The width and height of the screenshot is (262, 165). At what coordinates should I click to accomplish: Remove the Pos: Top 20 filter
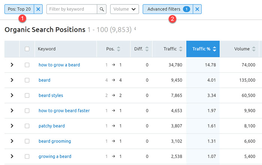pyautogui.click(x=39, y=9)
